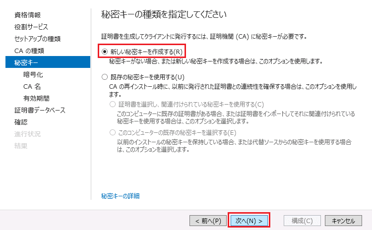Image resolution: width=372 pixels, height=230 pixels.
Task: Go to 証明書データベース step
Action: coord(40,110)
